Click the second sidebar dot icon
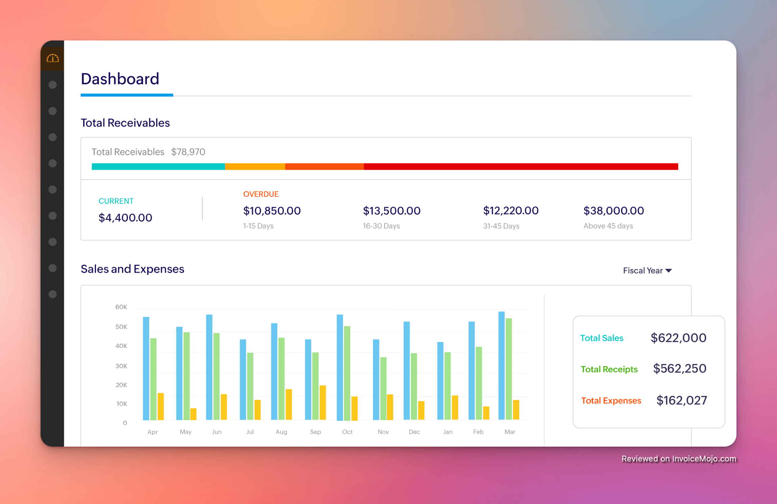Viewport: 777px width, 504px height. coord(53,111)
